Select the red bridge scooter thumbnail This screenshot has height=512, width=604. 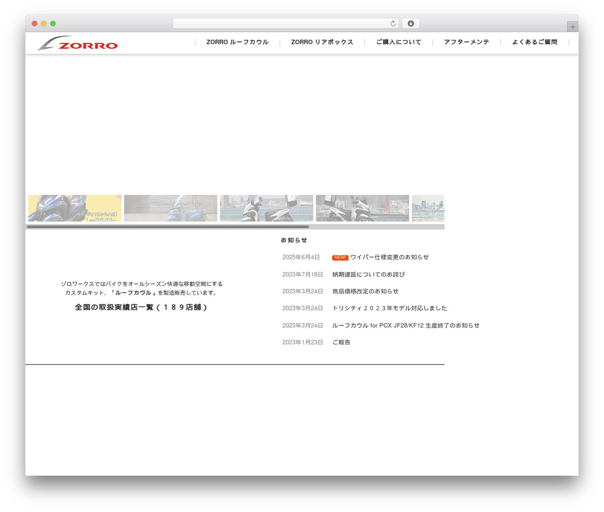(362, 208)
